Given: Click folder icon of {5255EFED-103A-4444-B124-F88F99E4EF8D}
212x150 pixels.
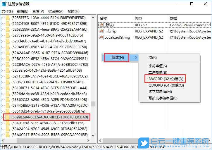Looking at the screenshot, I should 8,18.
